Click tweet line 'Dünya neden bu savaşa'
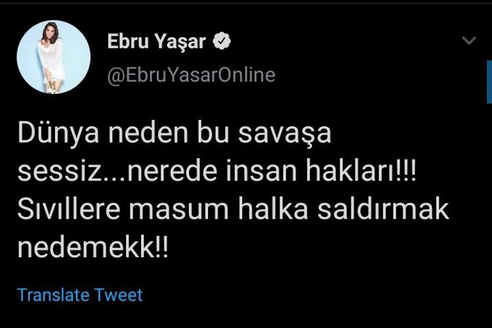This screenshot has height=328, width=492. 174,133
